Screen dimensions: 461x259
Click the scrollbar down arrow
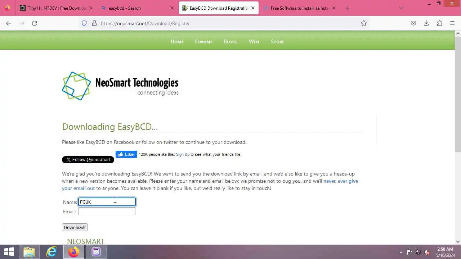[x=458, y=242]
